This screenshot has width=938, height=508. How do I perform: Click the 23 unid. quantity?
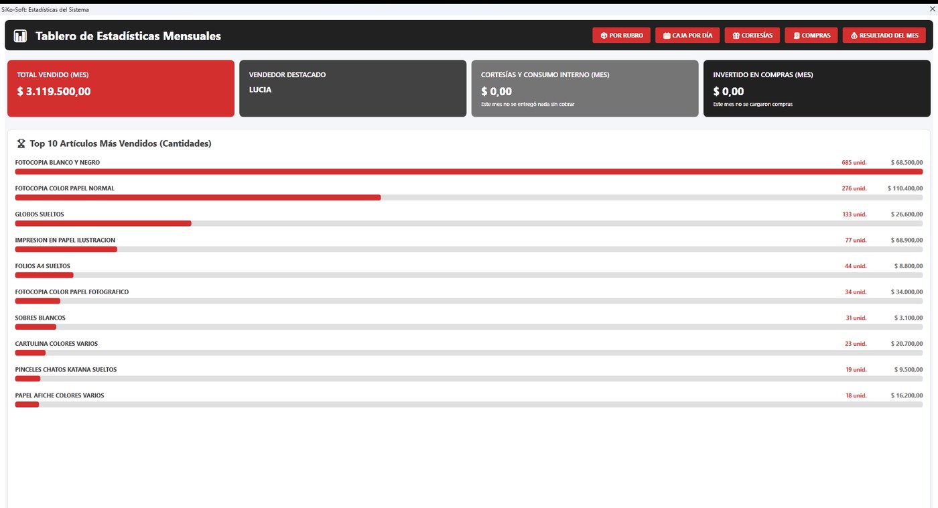[x=856, y=344]
